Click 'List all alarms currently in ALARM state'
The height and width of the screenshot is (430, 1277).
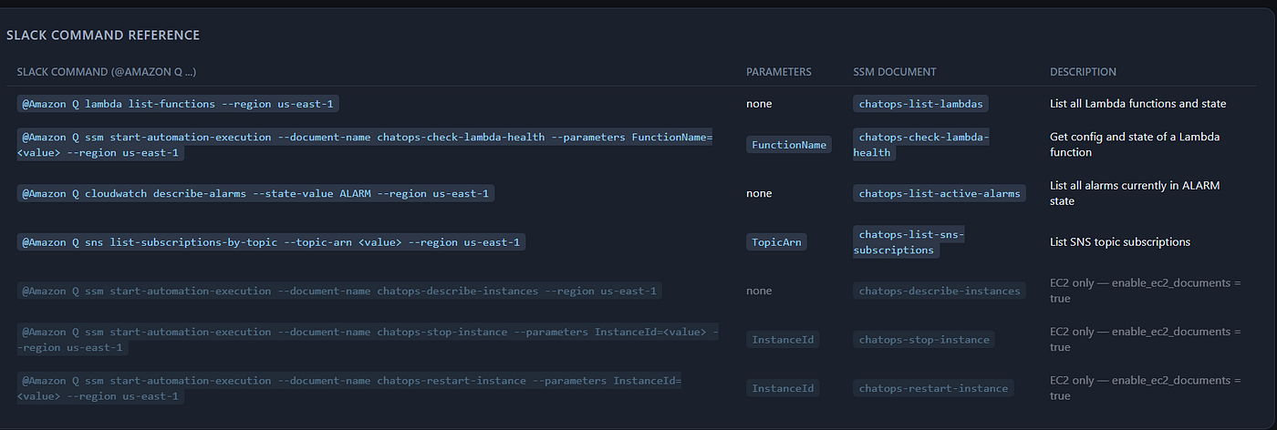coord(1135,193)
